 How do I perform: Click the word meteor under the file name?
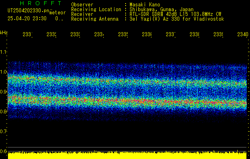click(58, 13)
